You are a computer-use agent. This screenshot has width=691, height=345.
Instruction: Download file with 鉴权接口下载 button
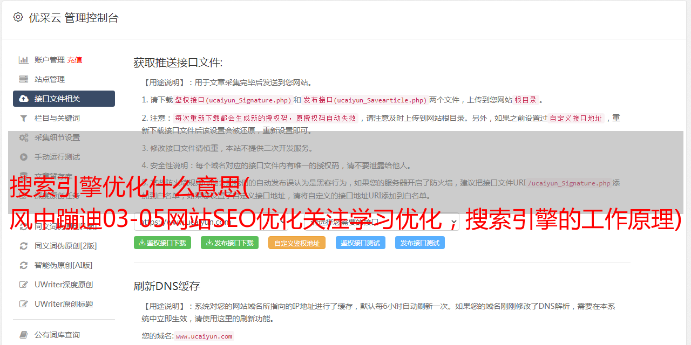tap(162, 243)
